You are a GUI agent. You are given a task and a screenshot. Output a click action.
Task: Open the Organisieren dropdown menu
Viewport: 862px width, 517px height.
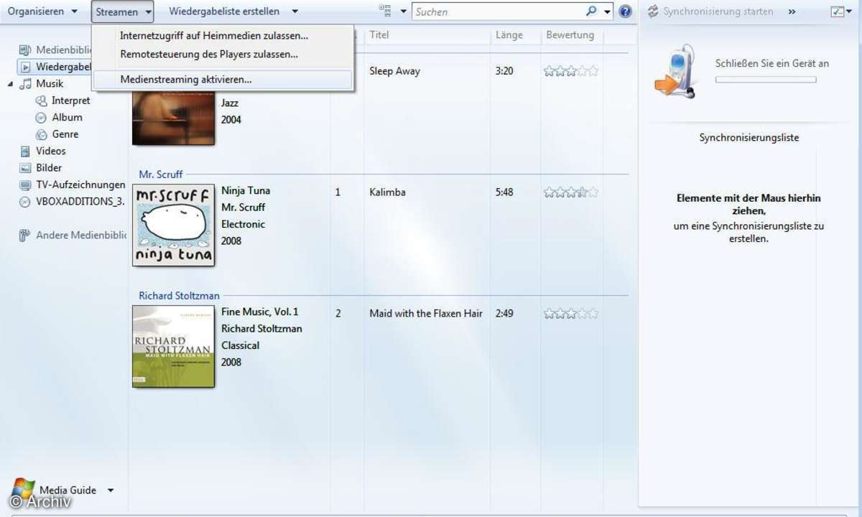point(42,11)
